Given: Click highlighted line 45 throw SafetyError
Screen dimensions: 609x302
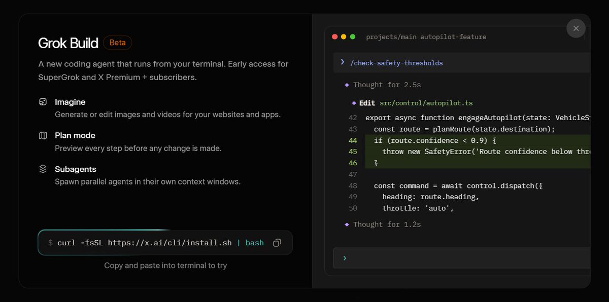Looking at the screenshot, I should pyautogui.click(x=487, y=152).
